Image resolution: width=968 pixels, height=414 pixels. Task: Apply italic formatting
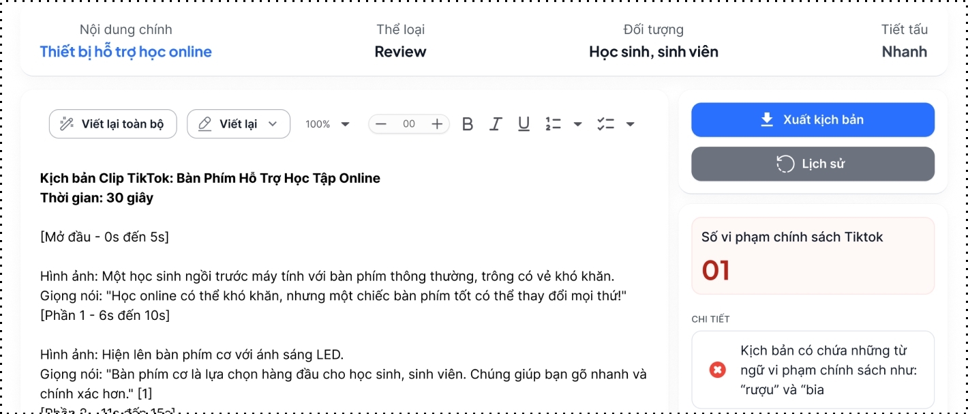[496, 124]
